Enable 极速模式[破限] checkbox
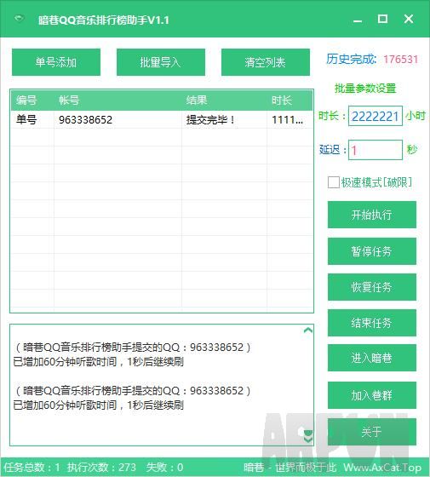Screen dimensions: 430x477 [334, 182]
